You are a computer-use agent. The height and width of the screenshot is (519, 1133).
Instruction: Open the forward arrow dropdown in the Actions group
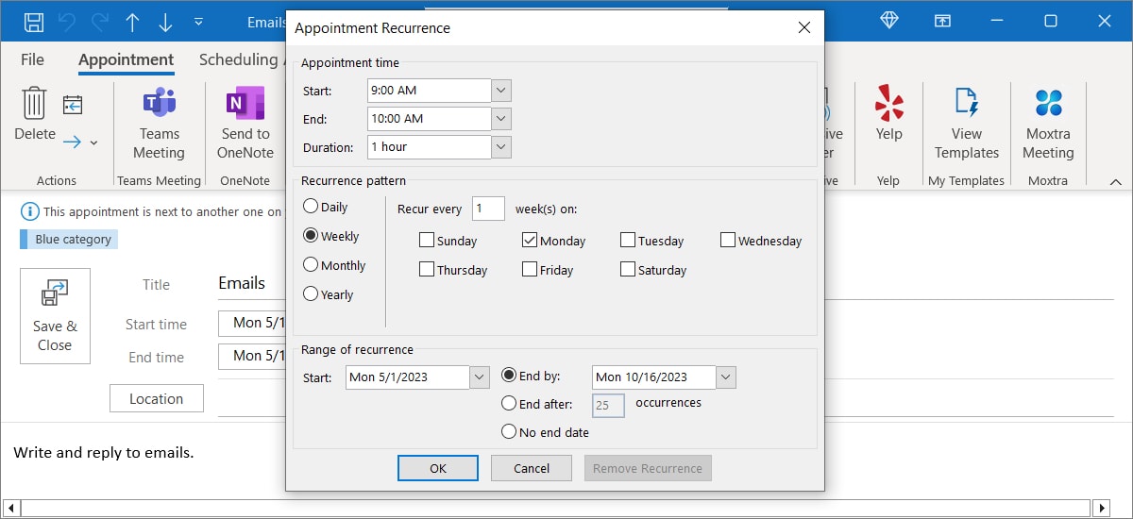pyautogui.click(x=93, y=143)
